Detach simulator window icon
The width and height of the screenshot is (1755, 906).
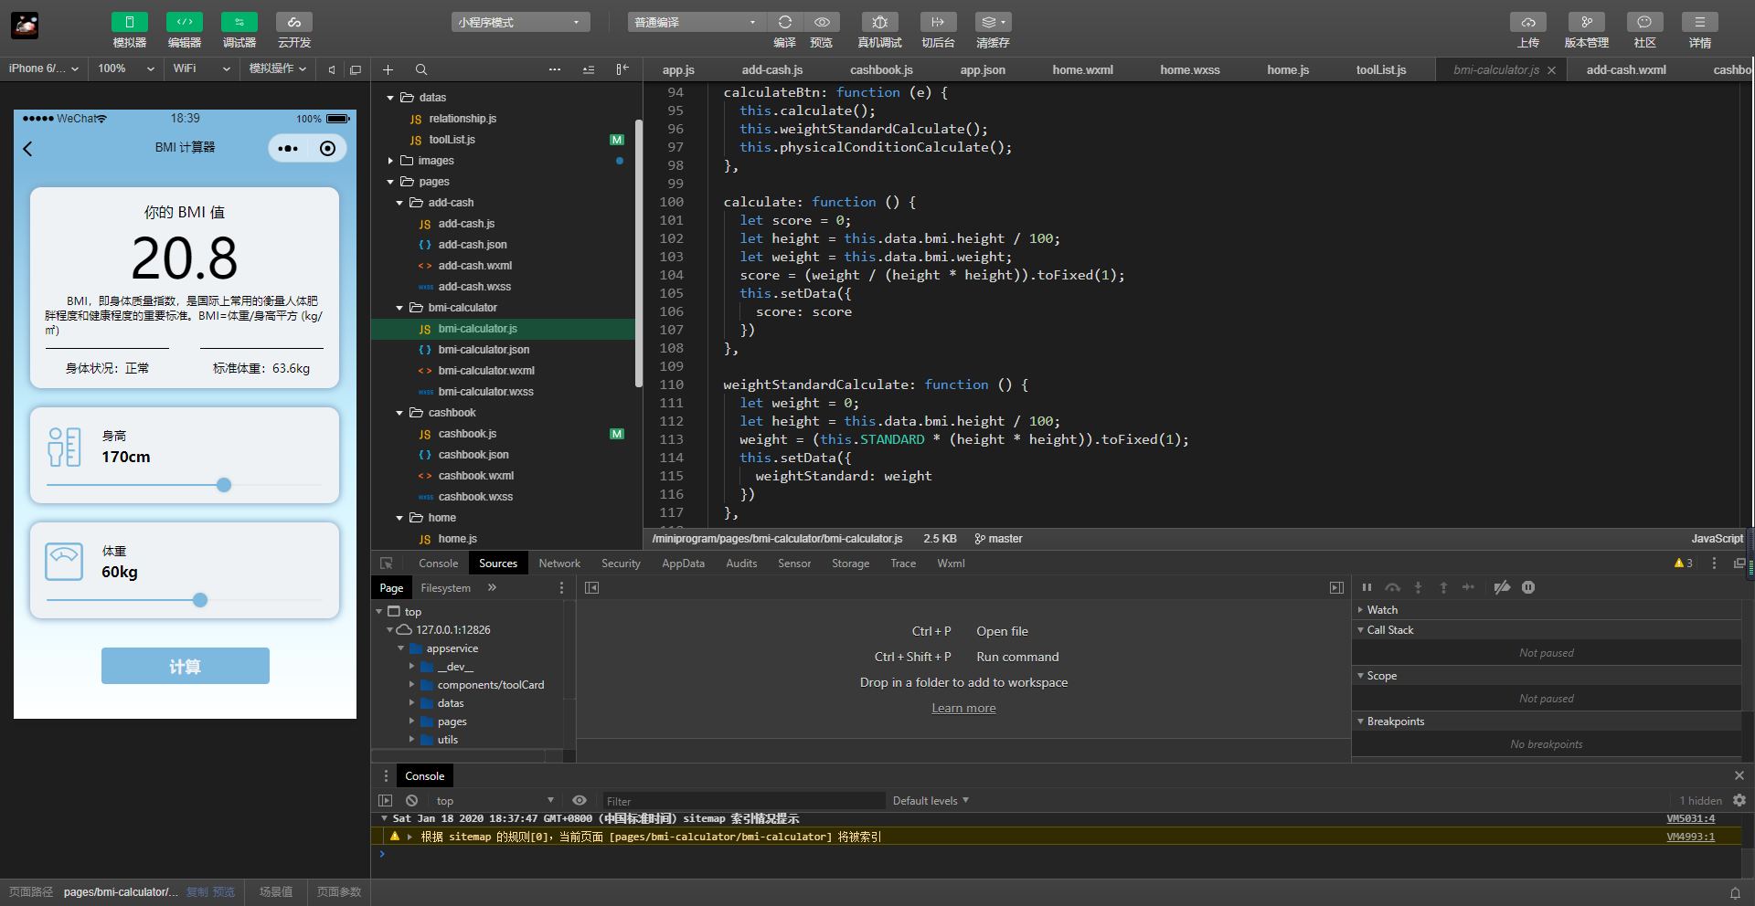[x=356, y=69]
